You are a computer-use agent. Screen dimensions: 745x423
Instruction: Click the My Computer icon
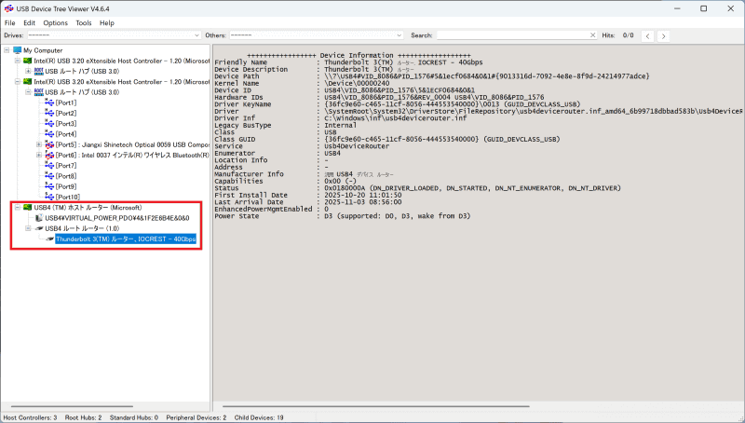point(18,50)
